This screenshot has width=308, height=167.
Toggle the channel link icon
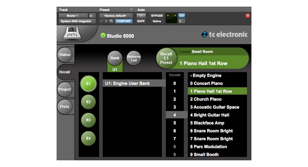pos(181,16)
